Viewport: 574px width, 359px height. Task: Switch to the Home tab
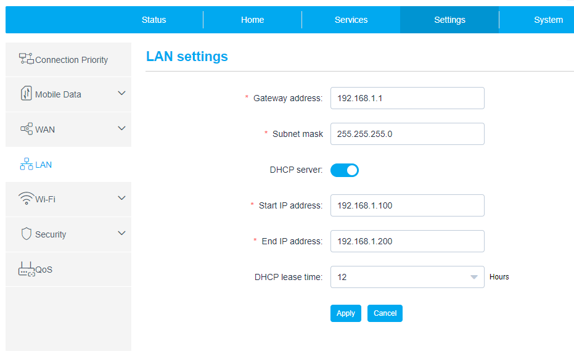pos(253,20)
